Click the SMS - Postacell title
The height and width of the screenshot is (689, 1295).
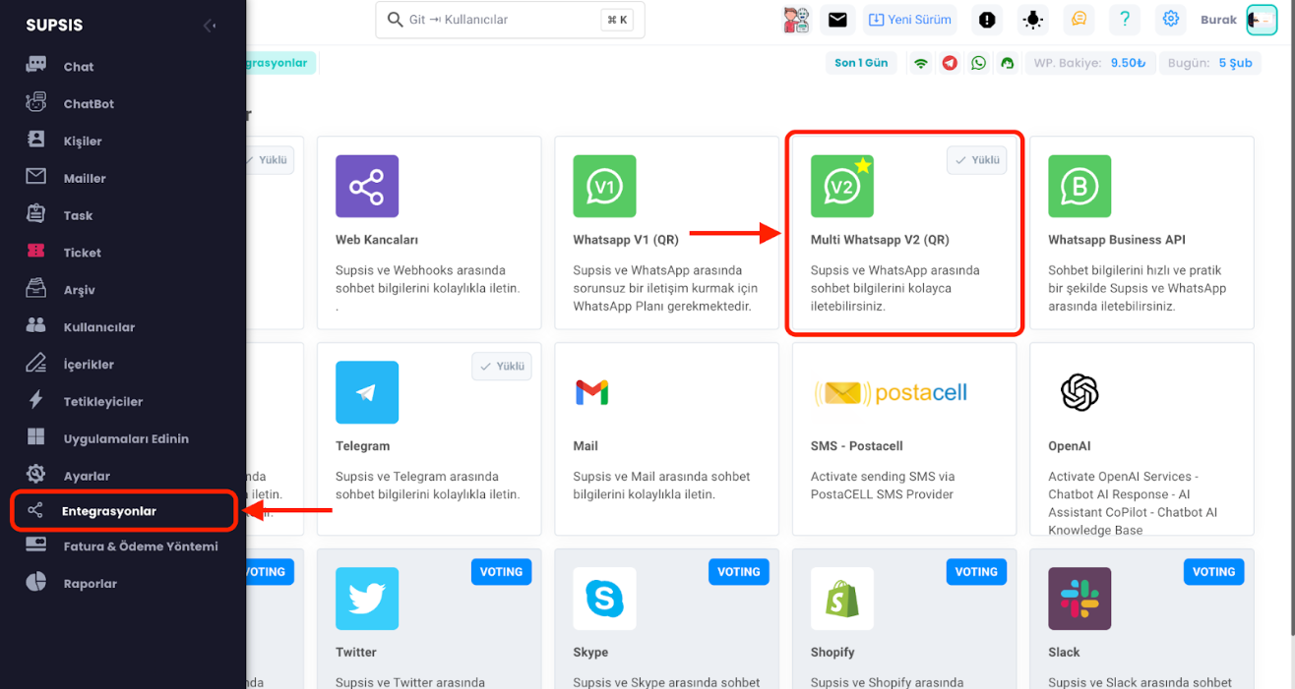[x=857, y=446]
